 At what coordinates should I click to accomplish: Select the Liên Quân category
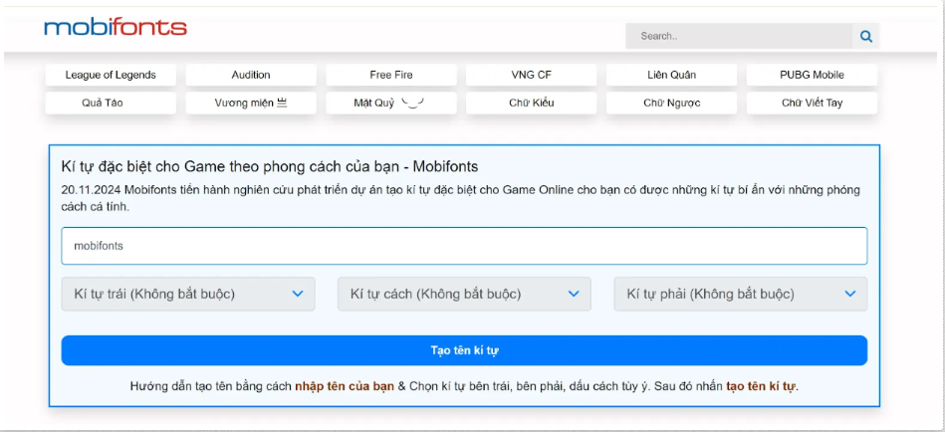pyautogui.click(x=671, y=75)
